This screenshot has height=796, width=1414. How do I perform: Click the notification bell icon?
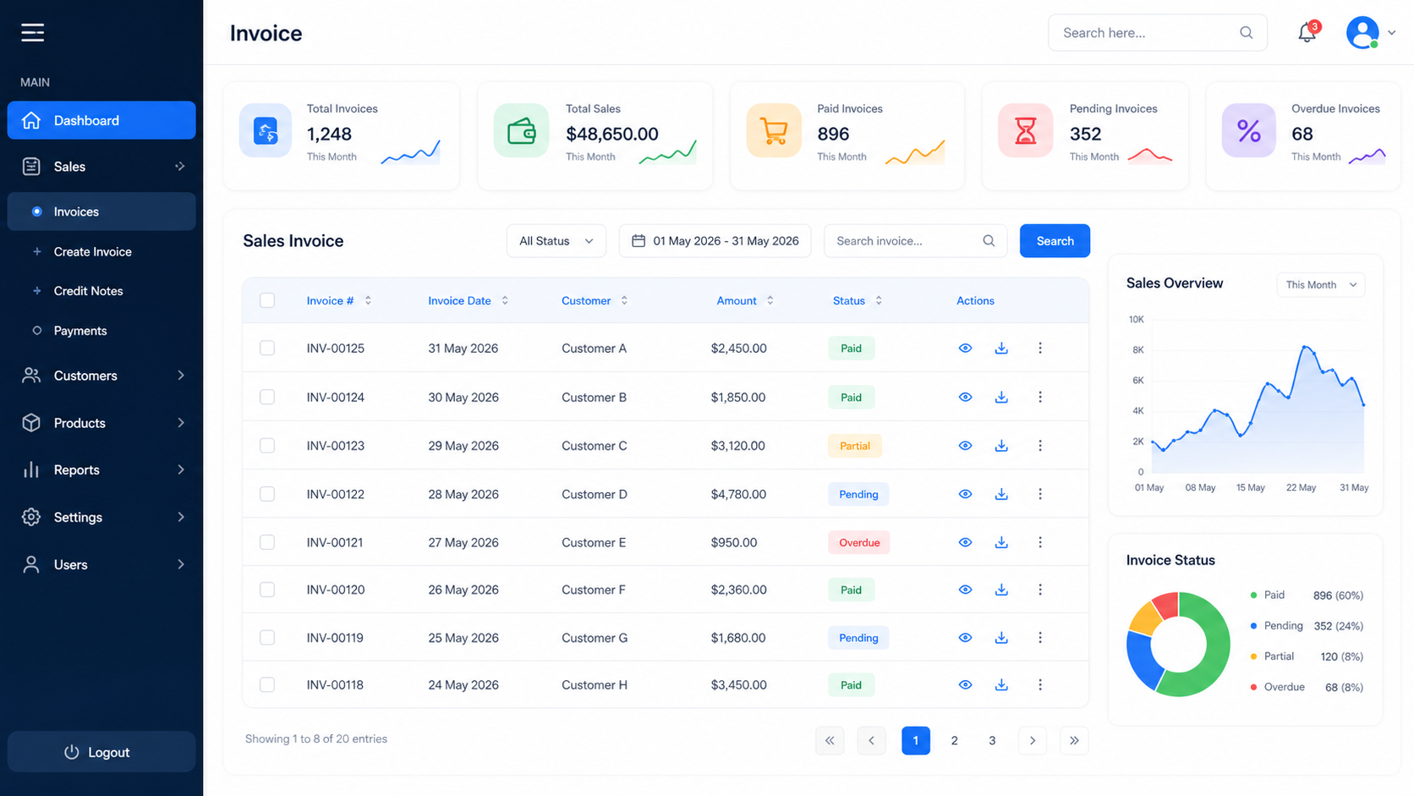[x=1307, y=33]
